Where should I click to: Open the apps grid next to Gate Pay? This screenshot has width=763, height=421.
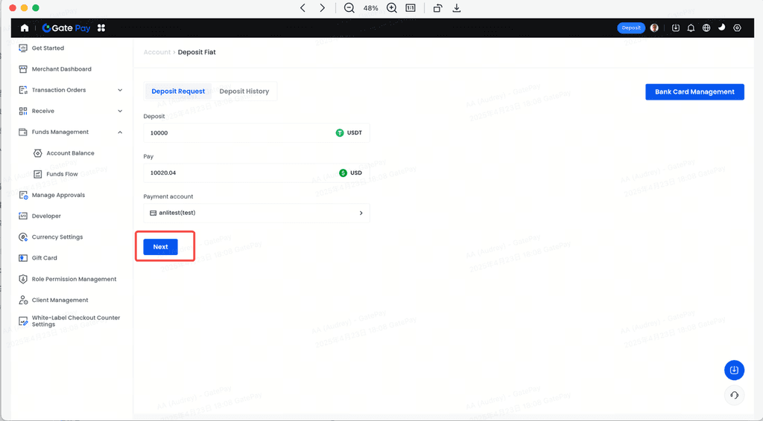pos(101,28)
